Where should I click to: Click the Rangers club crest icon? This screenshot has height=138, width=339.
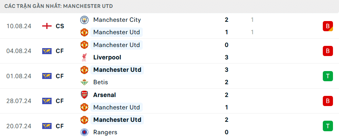click(x=84, y=132)
